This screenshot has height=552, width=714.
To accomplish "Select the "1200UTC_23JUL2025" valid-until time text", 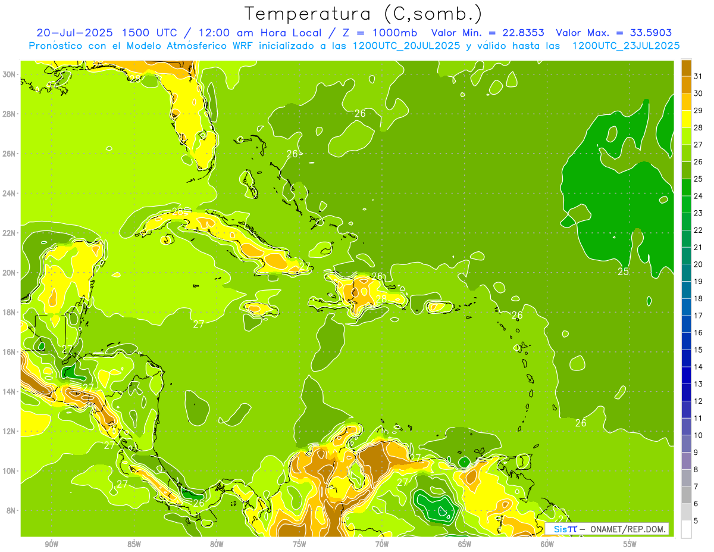I will [x=626, y=45].
